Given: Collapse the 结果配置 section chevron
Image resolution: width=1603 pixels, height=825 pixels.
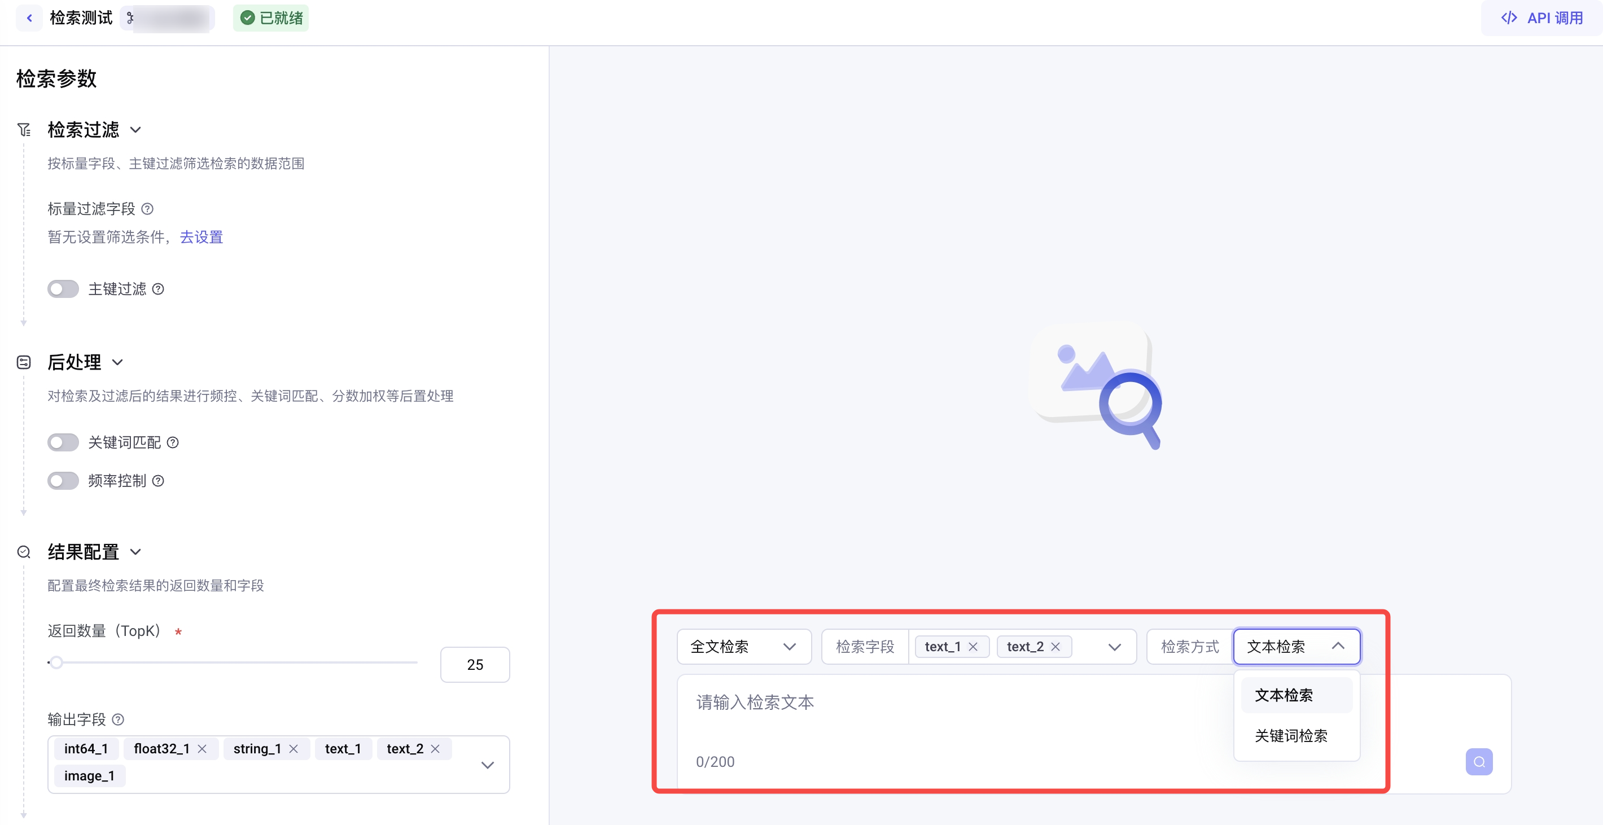Looking at the screenshot, I should [x=135, y=552].
